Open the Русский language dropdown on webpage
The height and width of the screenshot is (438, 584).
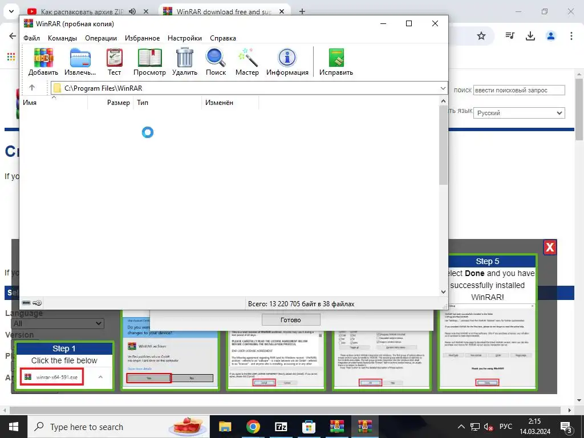pyautogui.click(x=519, y=113)
